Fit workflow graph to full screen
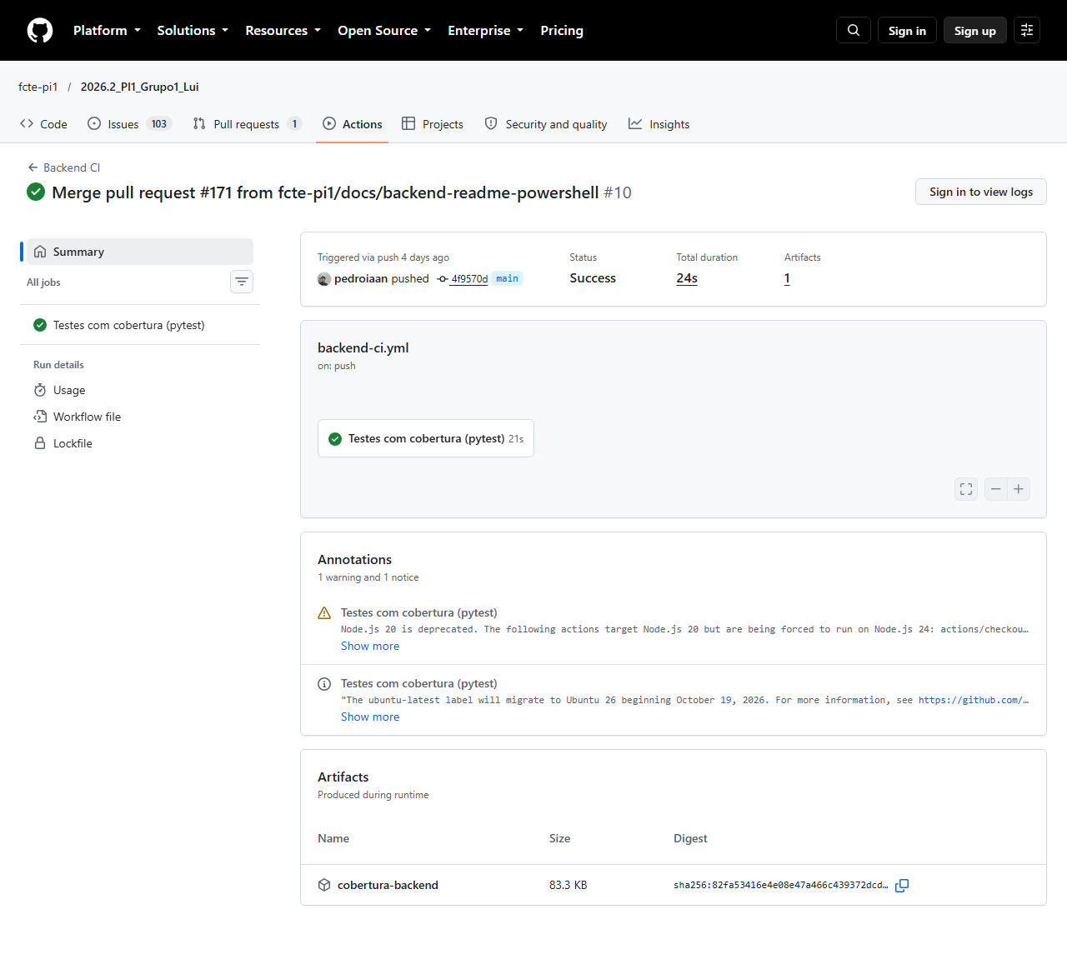 966,489
